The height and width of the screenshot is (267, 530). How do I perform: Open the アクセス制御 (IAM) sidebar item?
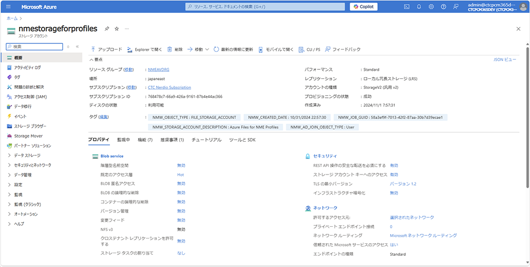pos(30,97)
